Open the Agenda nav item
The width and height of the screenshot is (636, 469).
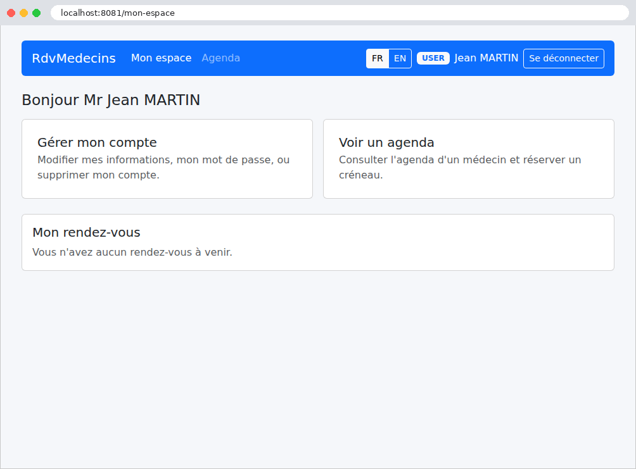pyautogui.click(x=220, y=58)
